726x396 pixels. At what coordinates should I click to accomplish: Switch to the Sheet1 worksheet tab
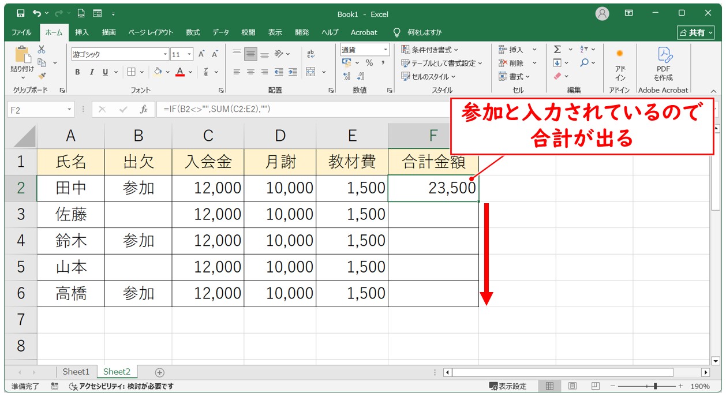coord(76,372)
